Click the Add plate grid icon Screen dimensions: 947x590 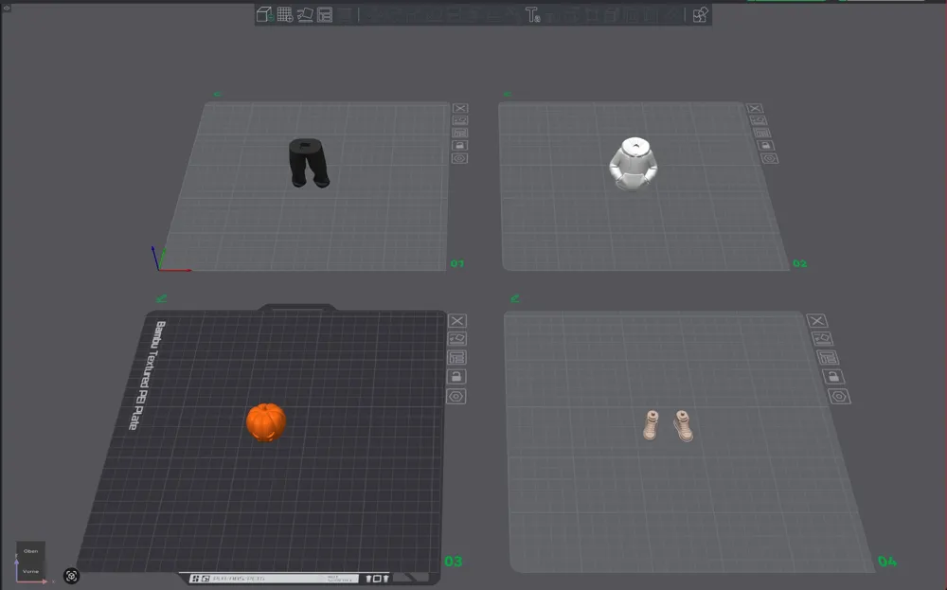tap(285, 14)
